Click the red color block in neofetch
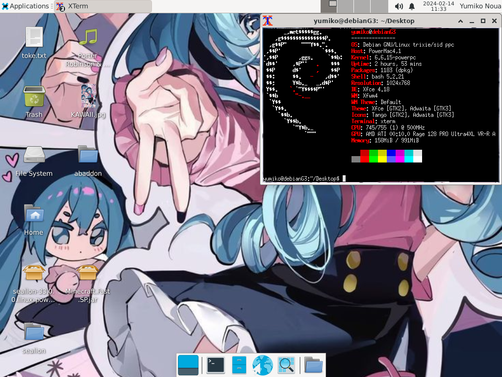The height and width of the screenshot is (377, 502). click(x=365, y=156)
